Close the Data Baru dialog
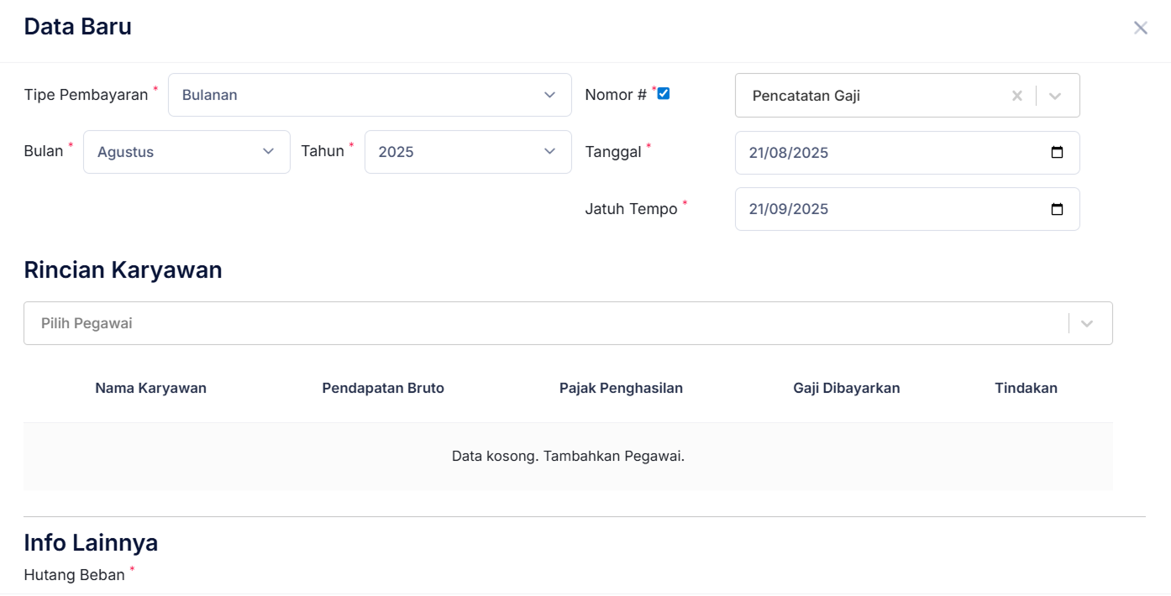Image resolution: width=1171 pixels, height=596 pixels. click(1140, 27)
